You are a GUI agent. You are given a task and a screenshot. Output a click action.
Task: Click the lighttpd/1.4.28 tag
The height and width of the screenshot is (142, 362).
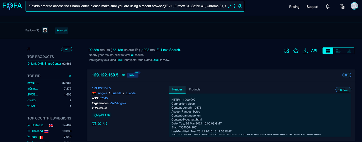coord(102,115)
